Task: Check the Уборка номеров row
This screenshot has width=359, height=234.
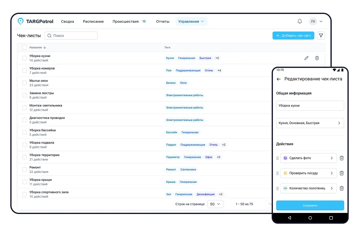Action: click(x=25, y=70)
